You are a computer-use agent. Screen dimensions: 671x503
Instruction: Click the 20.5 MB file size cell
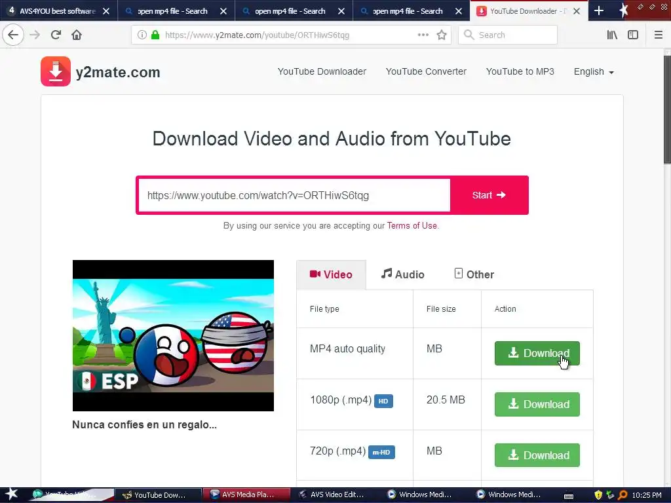click(446, 400)
